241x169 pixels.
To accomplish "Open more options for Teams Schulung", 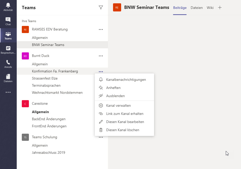I will [x=101, y=137].
